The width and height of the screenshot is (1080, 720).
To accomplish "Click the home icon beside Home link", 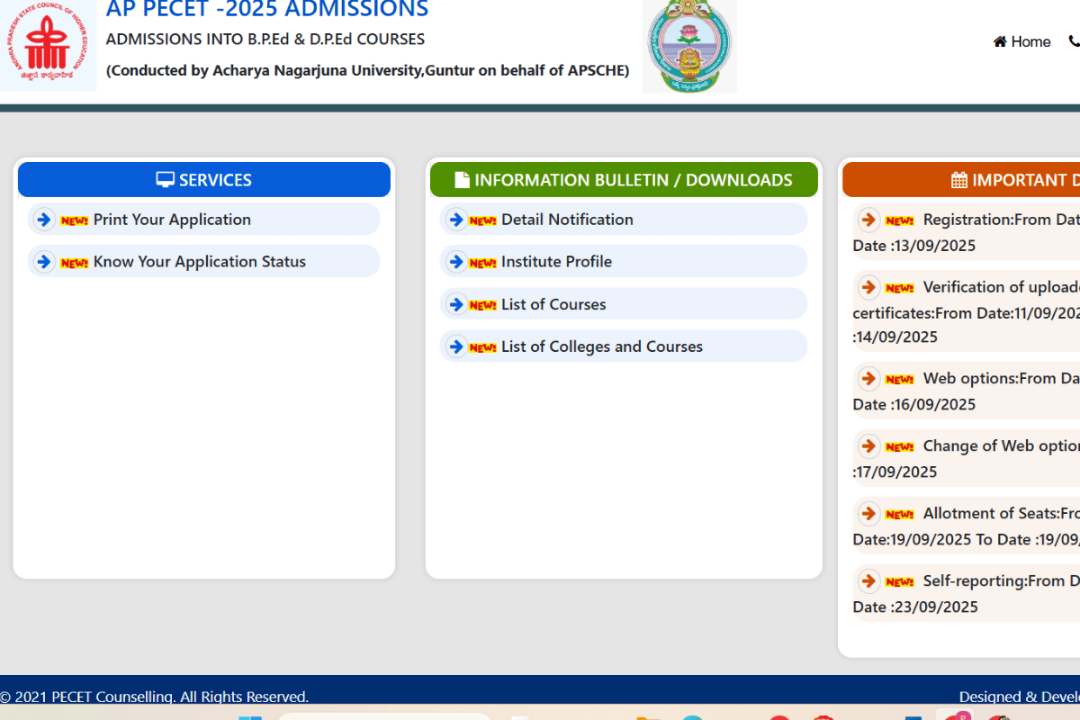I will [x=998, y=41].
